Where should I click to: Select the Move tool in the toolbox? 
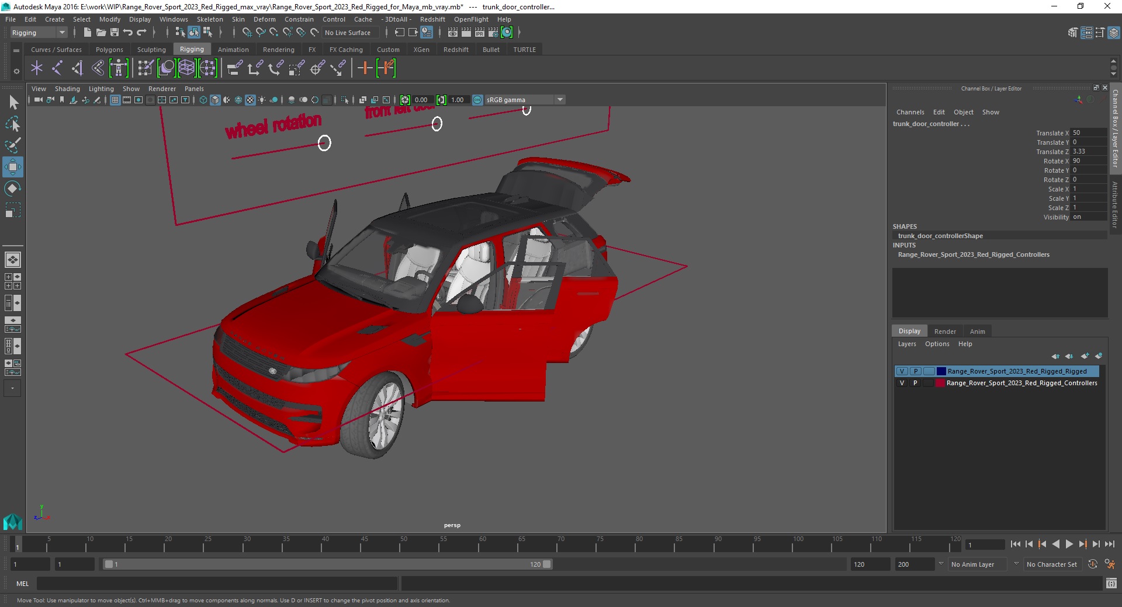12,167
